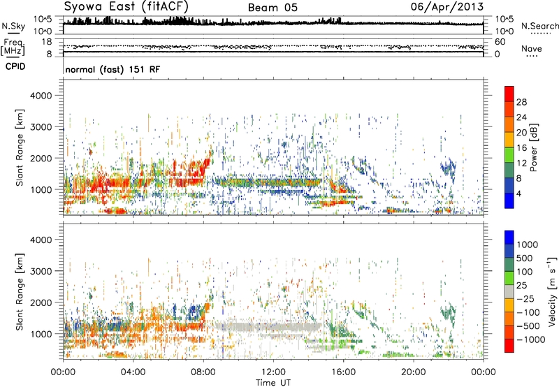Click the "28" tick on Power colorbar
559x387 pixels.
click(521, 102)
